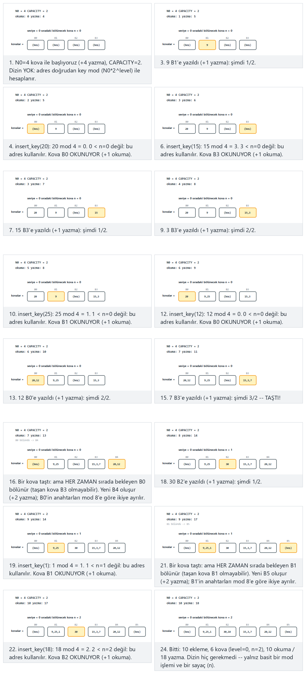This screenshot has height=674, width=306.
Task: Click the overflowing "15,3,7" highlighted bucket in step 15
Action: [x=248, y=380]
